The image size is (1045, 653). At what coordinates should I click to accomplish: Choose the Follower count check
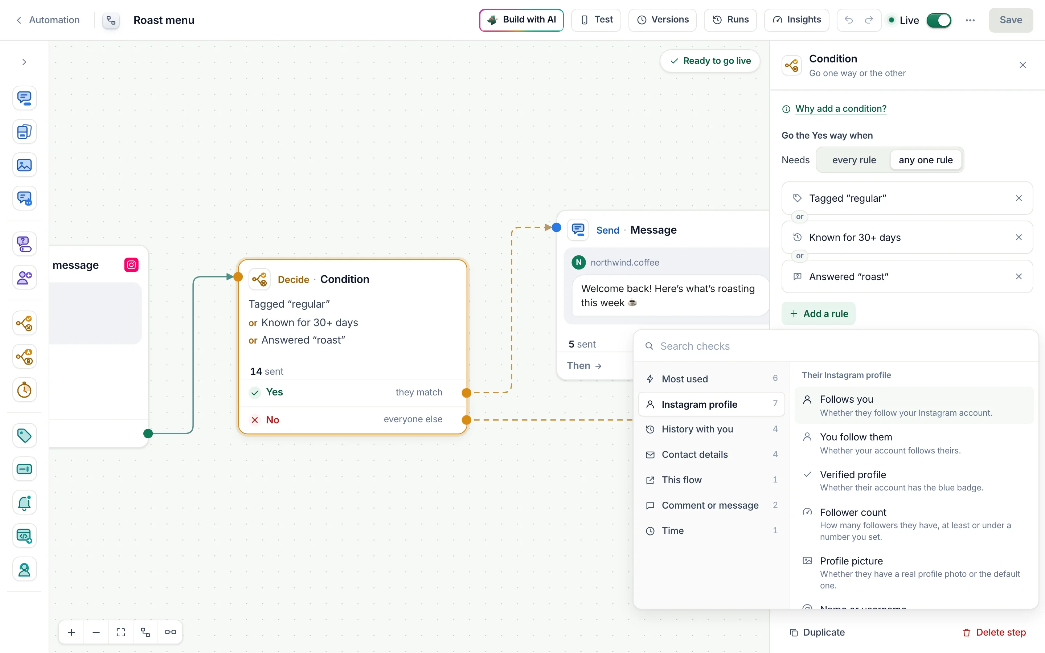point(914,524)
